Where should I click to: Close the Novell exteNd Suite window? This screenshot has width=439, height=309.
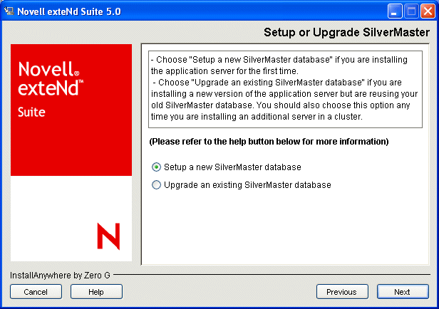pyautogui.click(x=427, y=11)
